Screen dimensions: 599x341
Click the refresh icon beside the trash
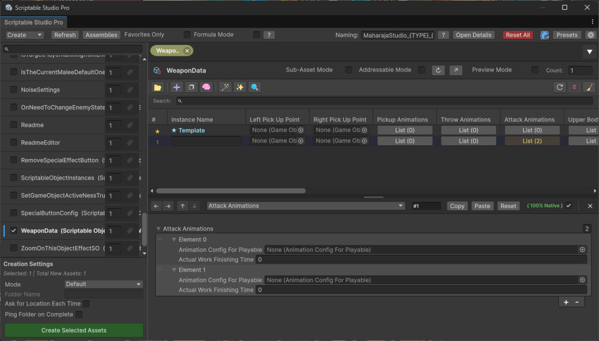560,87
